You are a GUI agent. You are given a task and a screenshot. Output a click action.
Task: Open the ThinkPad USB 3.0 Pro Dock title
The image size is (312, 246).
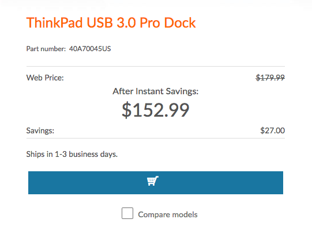(x=111, y=23)
